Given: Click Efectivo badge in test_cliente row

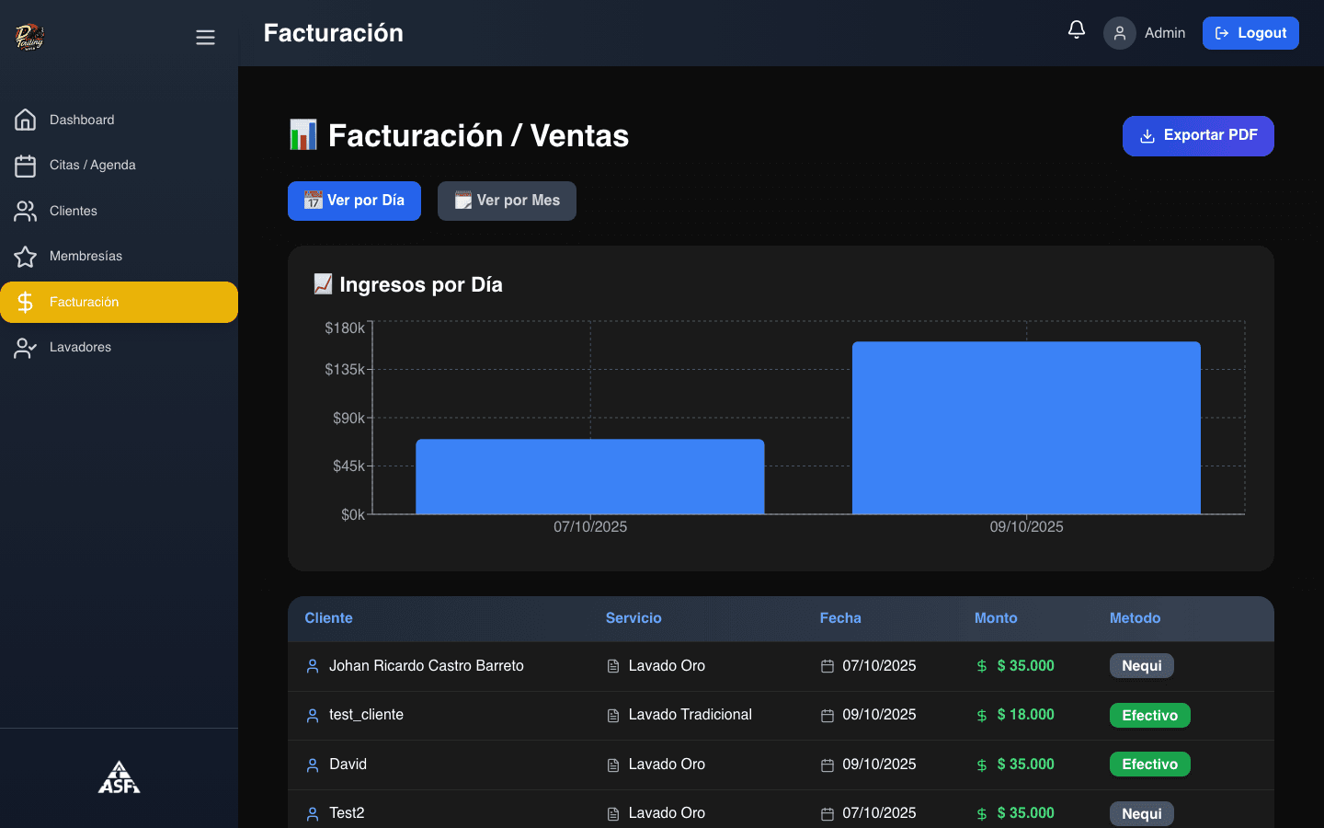Looking at the screenshot, I should click(x=1150, y=716).
